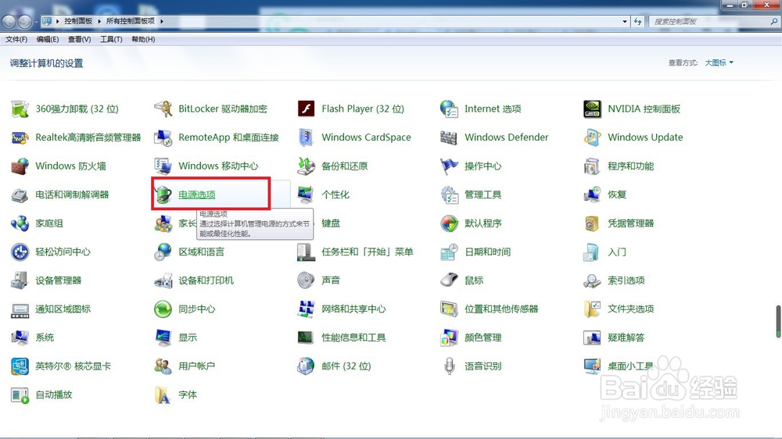
Task: Expand the arrow after 所有控制面板项 breadcrumb
Action: coord(162,21)
